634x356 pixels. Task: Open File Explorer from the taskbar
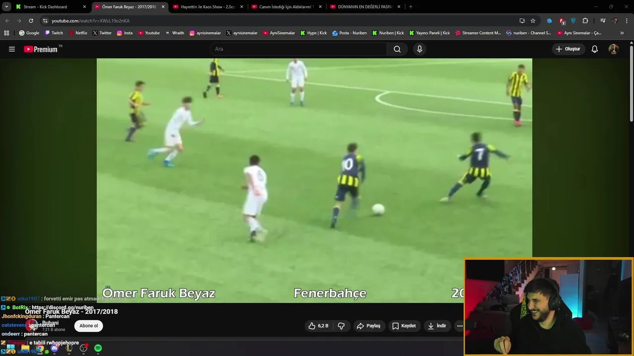pyautogui.click(x=25, y=348)
